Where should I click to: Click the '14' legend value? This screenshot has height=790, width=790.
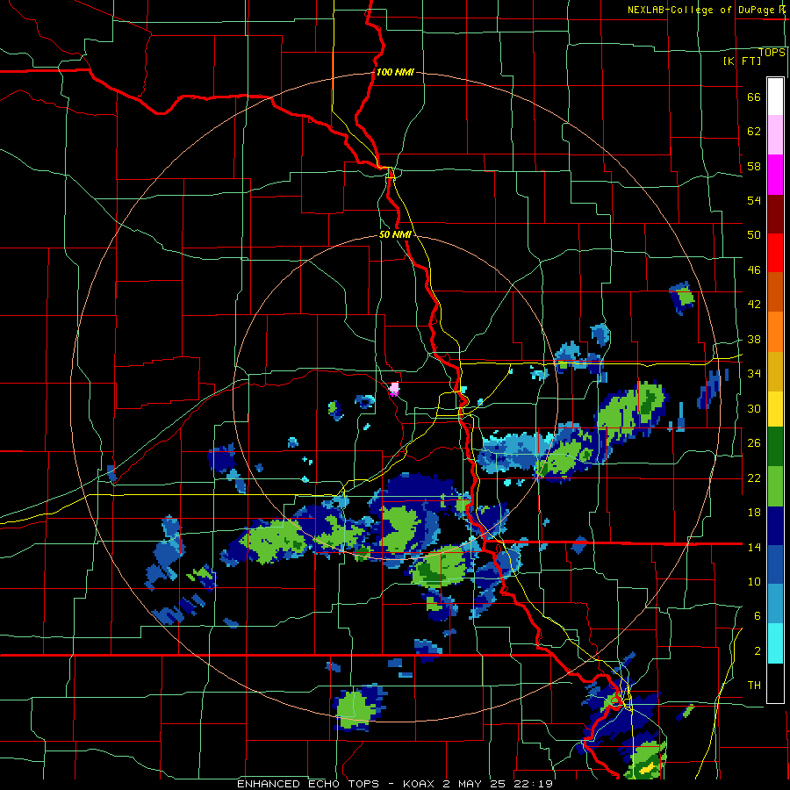[754, 547]
